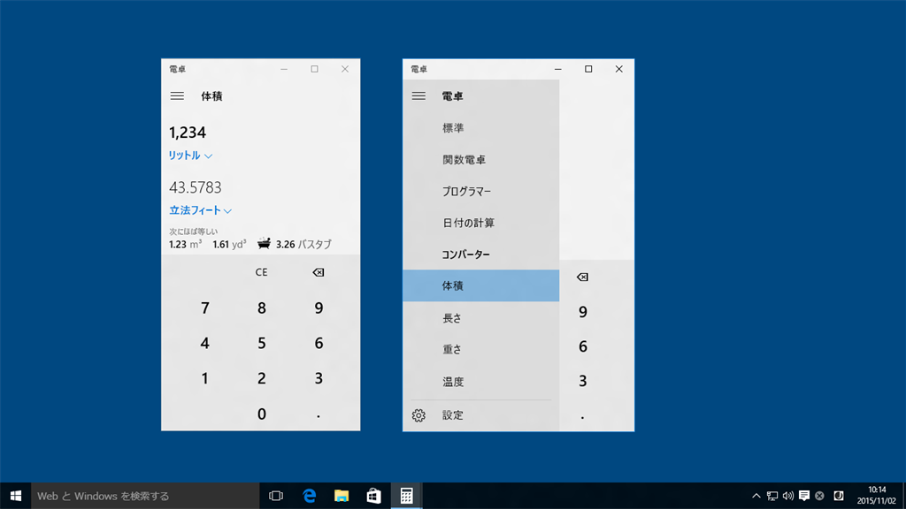Click digit 1 in left calculator
This screenshot has width=906, height=509.
pos(205,378)
